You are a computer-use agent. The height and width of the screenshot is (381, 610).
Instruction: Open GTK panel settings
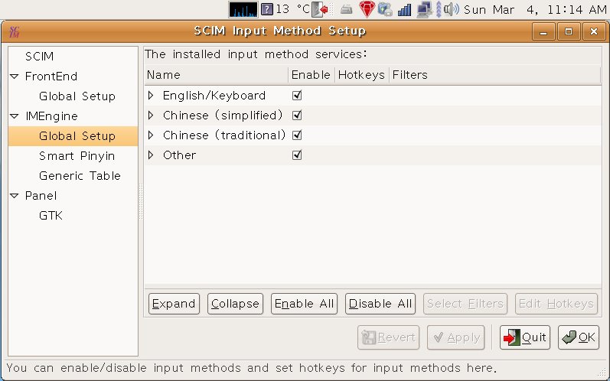tap(51, 216)
